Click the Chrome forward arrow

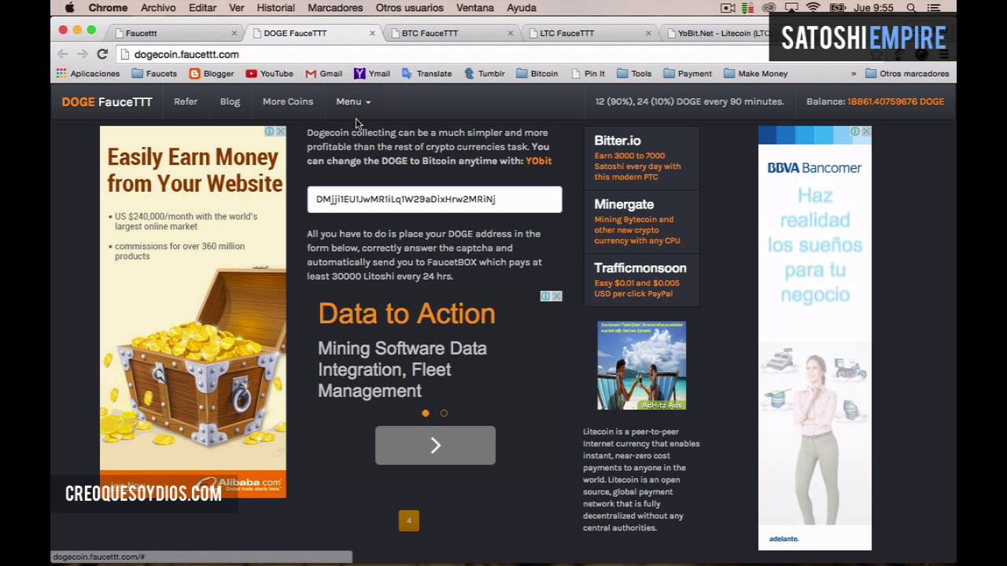coord(82,54)
